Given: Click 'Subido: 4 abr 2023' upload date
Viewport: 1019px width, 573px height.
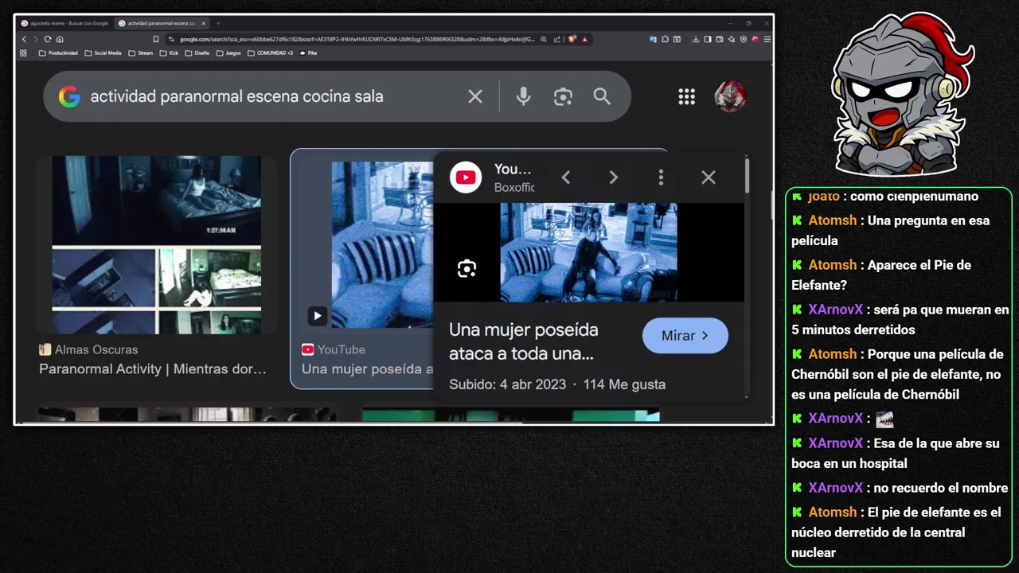Looking at the screenshot, I should (507, 384).
